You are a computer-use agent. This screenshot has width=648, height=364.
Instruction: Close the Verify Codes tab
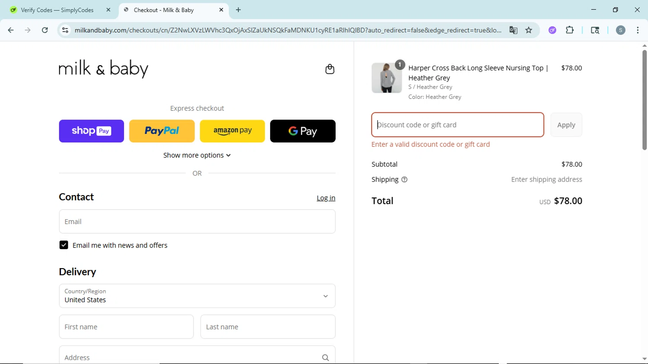108,10
